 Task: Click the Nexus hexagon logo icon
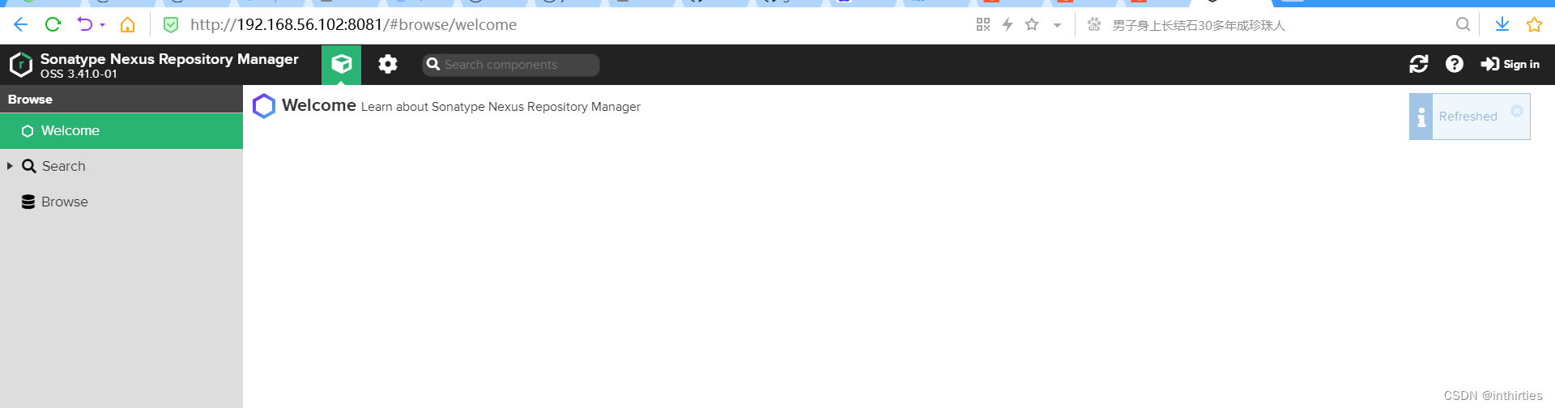coord(21,65)
